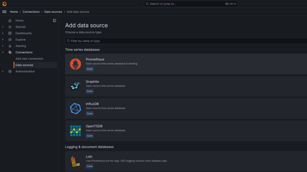Image resolution: width=307 pixels, height=172 pixels.
Task: Go to Connections breadcrumb link
Action: (x=31, y=12)
